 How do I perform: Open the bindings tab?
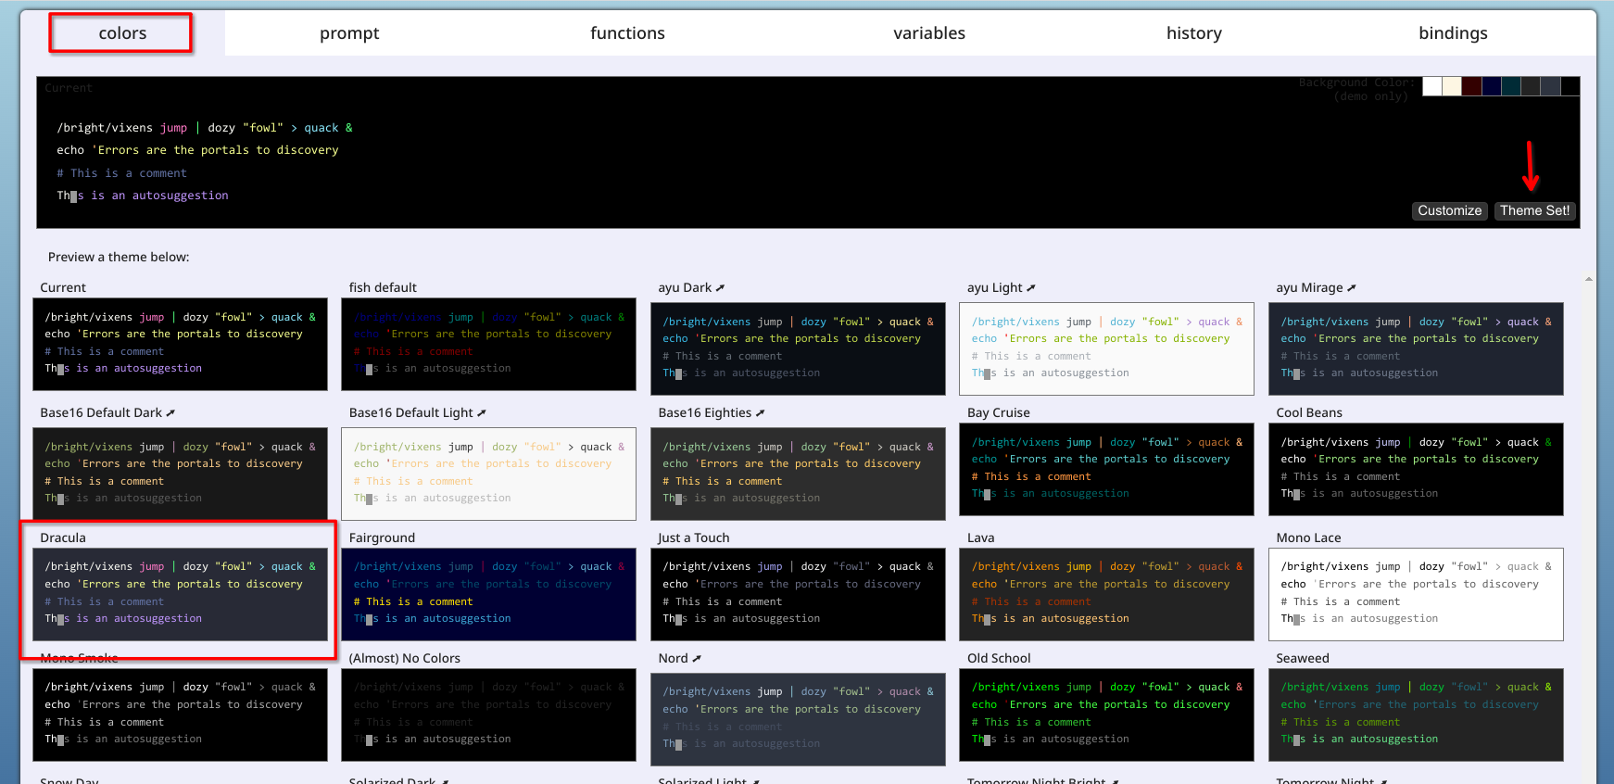[x=1452, y=33]
